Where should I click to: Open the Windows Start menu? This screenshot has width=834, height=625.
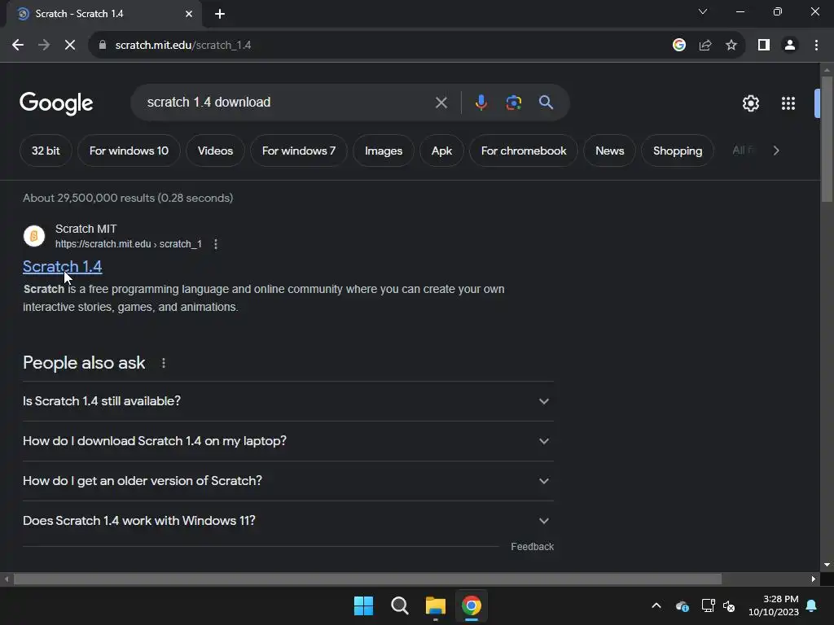coord(363,605)
